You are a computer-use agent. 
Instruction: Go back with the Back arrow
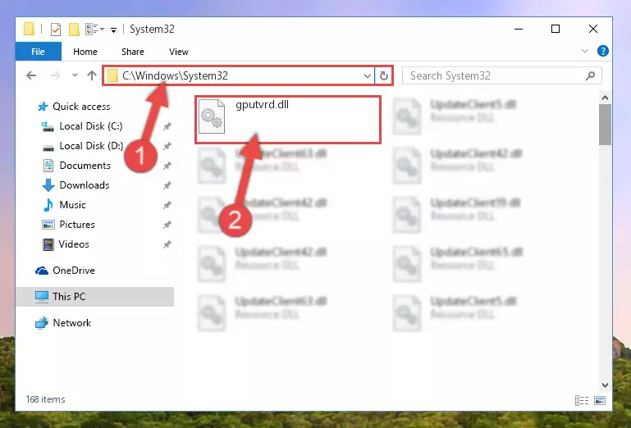point(31,75)
